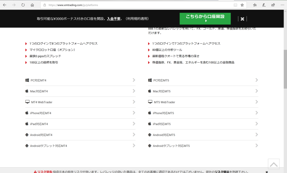287x173 pixels.
Task: Click the Apple icon beside Mac対応MT5
Action: [x=150, y=91]
